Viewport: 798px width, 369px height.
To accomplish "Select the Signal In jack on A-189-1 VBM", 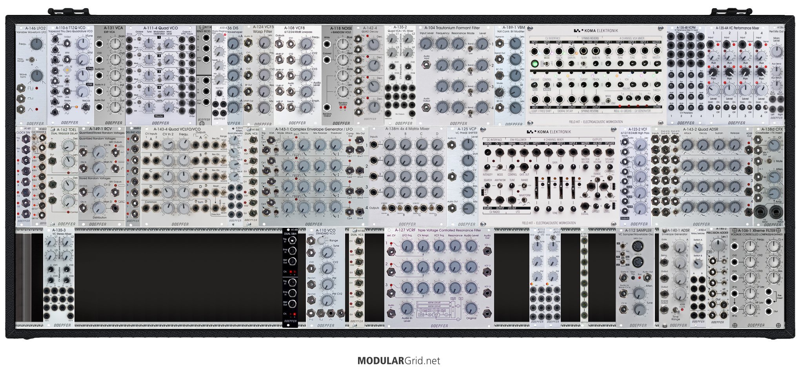I will click(500, 44).
